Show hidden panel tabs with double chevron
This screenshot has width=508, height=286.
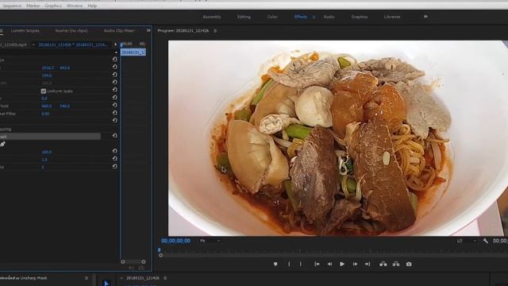(148, 30)
